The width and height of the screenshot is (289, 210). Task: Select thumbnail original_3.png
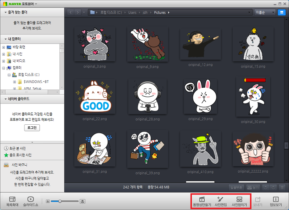tap(95, 44)
